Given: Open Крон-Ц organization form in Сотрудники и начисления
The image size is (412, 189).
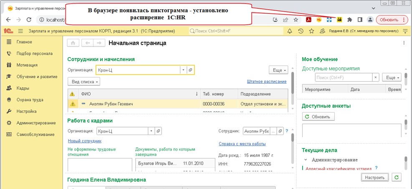Looking at the screenshot, I should (x=190, y=70).
